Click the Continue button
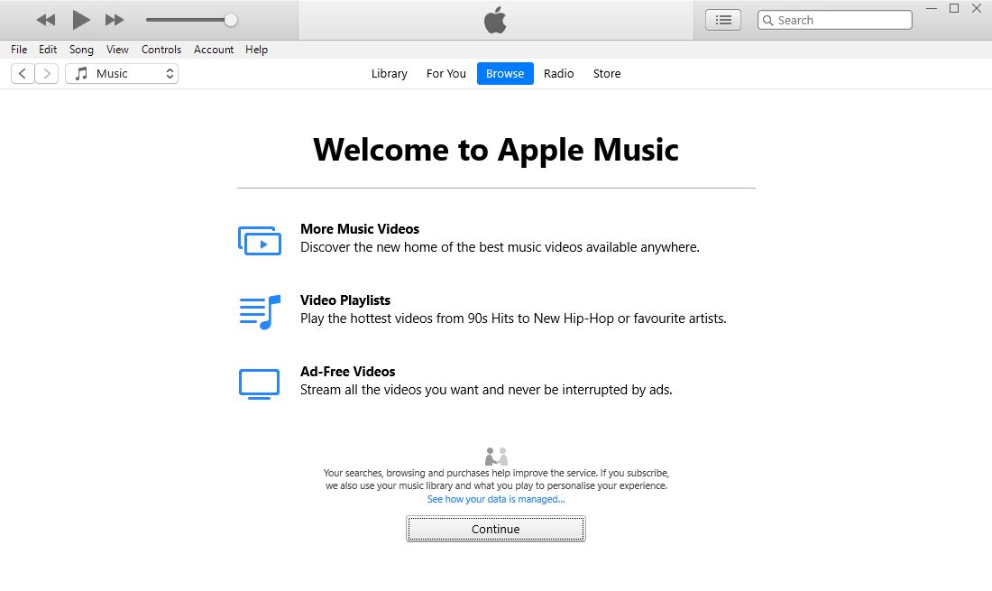992x591 pixels. coord(495,529)
